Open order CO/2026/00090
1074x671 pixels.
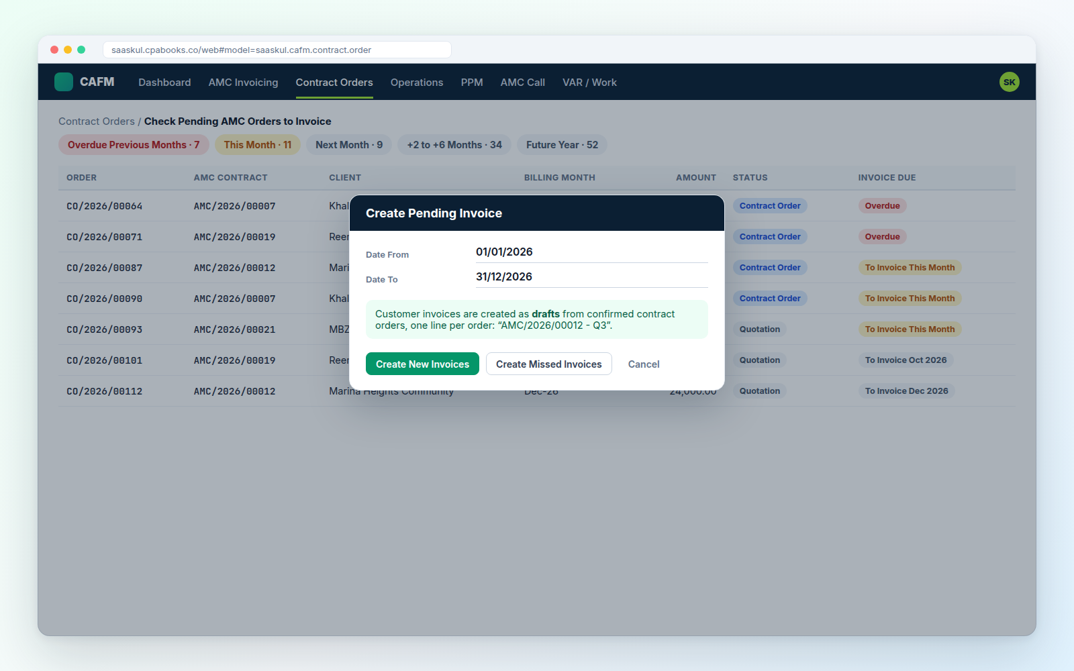click(x=104, y=299)
